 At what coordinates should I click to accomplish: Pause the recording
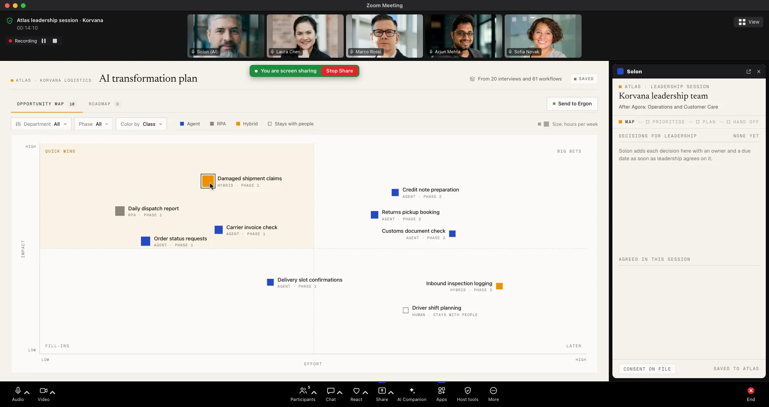click(44, 41)
